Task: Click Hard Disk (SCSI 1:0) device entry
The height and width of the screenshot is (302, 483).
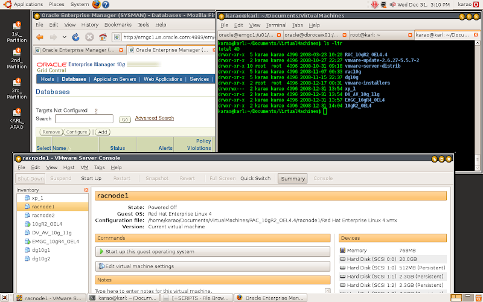Action: pyautogui.click(x=393, y=268)
